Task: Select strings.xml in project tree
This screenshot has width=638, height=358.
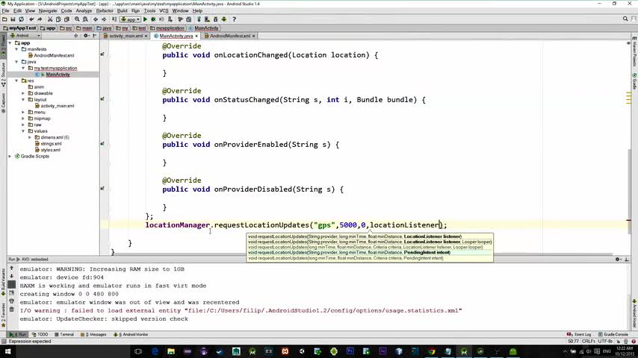Action: (51, 144)
